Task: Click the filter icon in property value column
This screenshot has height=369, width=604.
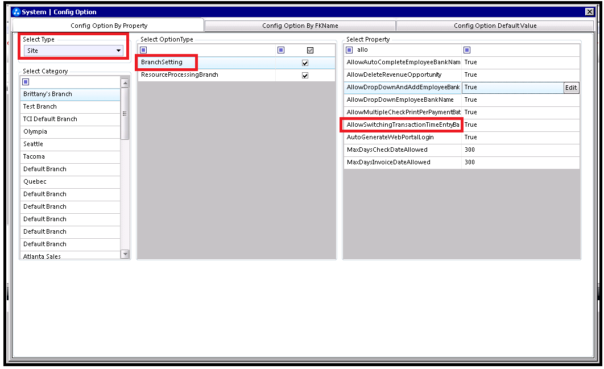Action: tap(467, 50)
